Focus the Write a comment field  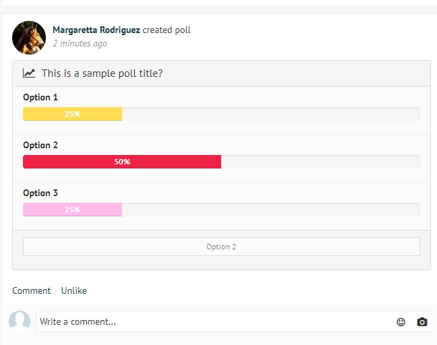coord(214,321)
